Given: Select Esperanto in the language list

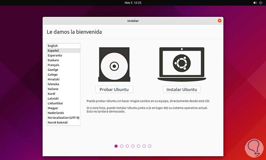Looking at the screenshot, I should 63,55.
